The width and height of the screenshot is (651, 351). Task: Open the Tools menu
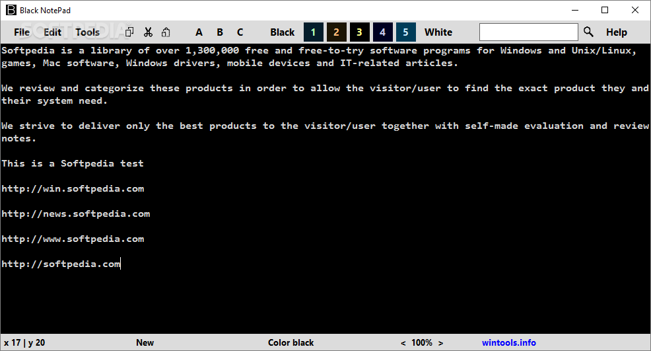pos(87,32)
